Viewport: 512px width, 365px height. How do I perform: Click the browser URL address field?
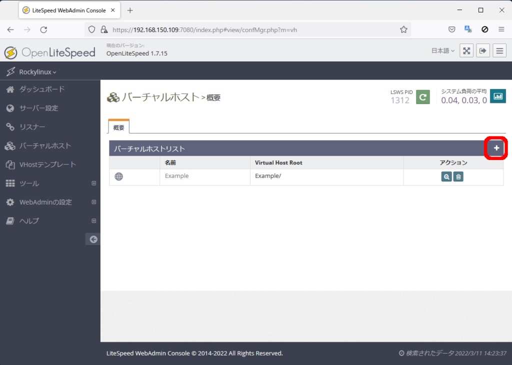tap(250, 29)
